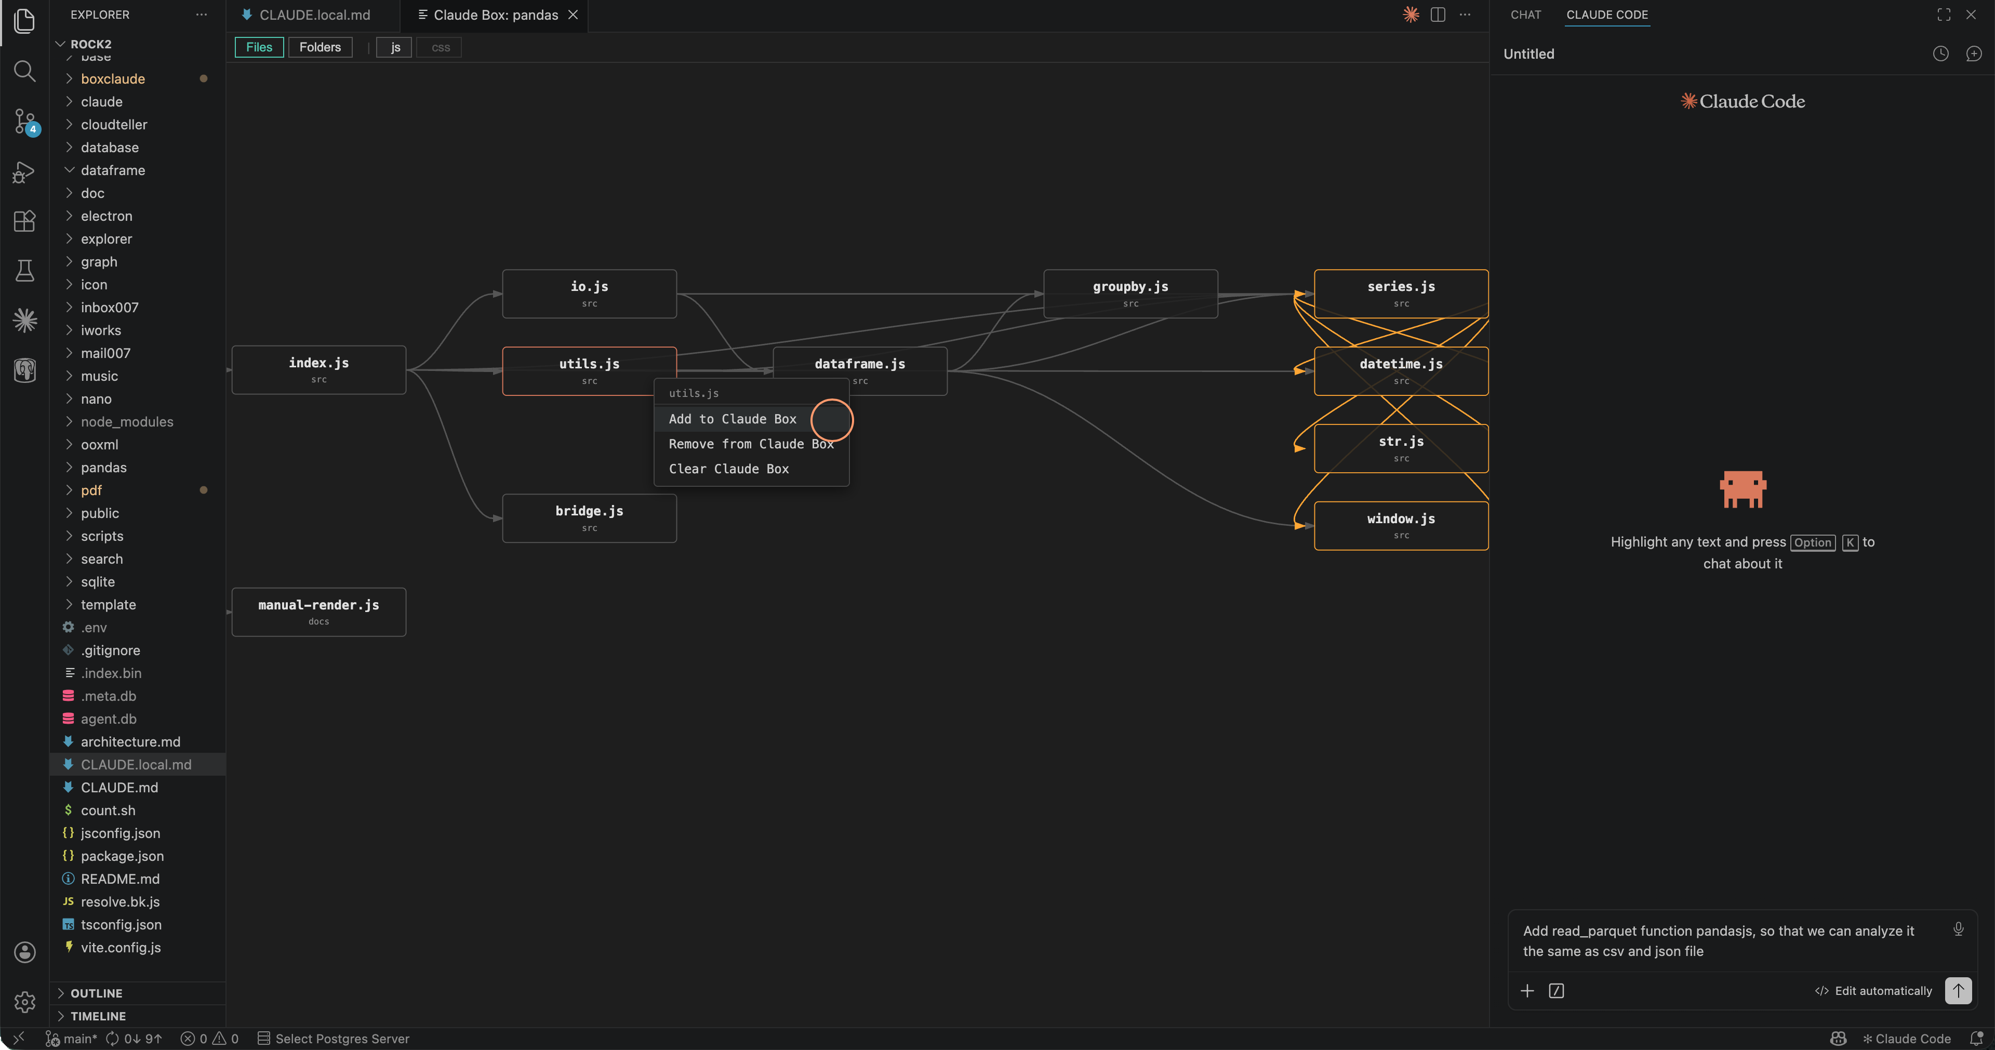Screen dimensions: 1995x1050
Task: Select the series.js graph node
Action: (x=1401, y=294)
